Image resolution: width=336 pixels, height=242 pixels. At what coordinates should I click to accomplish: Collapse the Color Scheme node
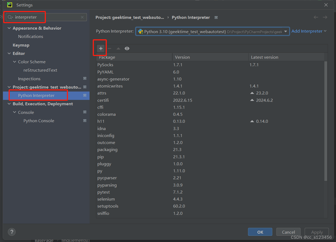pyautogui.click(x=15, y=62)
